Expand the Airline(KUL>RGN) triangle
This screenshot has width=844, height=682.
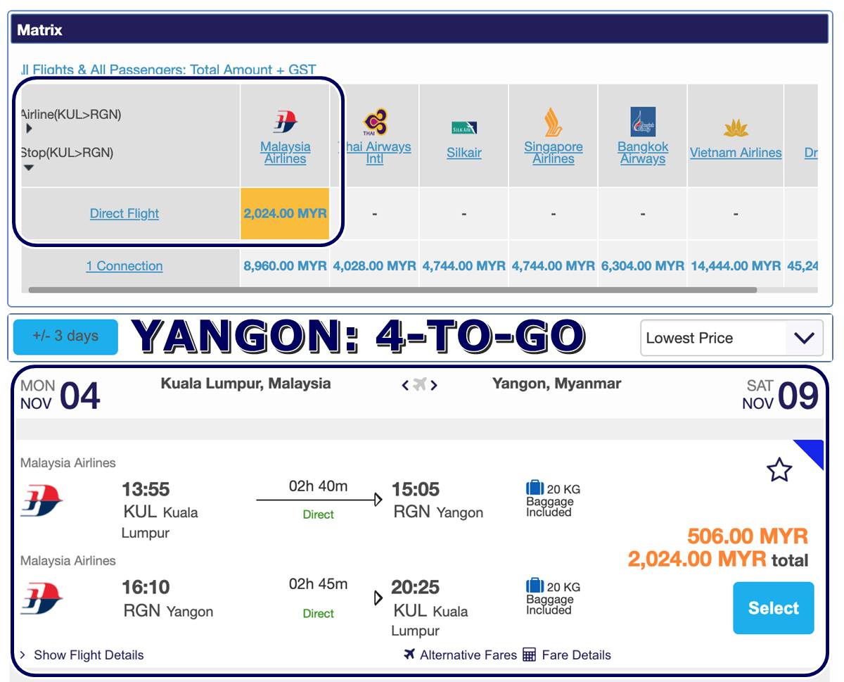click(29, 129)
